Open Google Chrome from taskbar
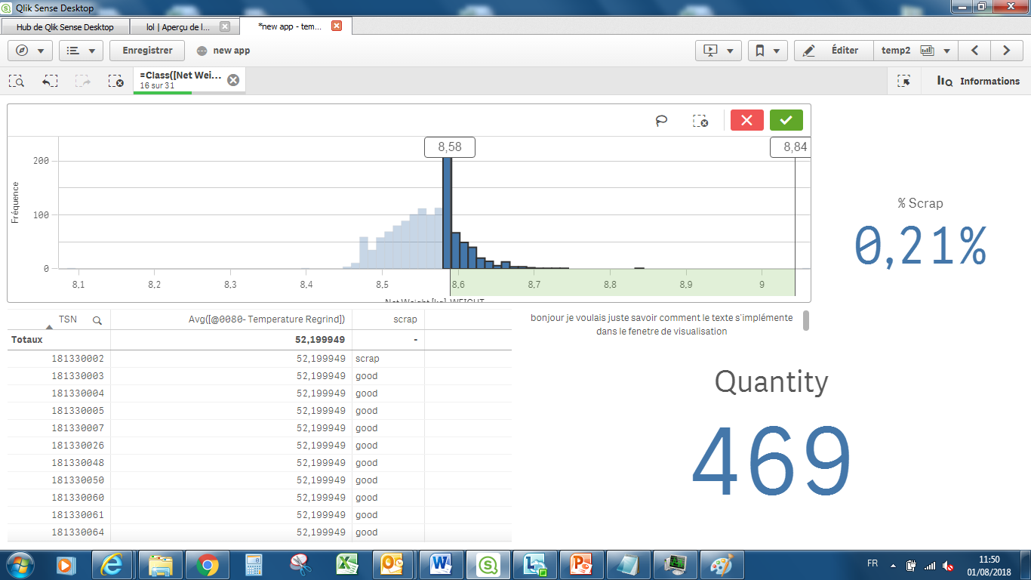The width and height of the screenshot is (1031, 580). coord(207,564)
